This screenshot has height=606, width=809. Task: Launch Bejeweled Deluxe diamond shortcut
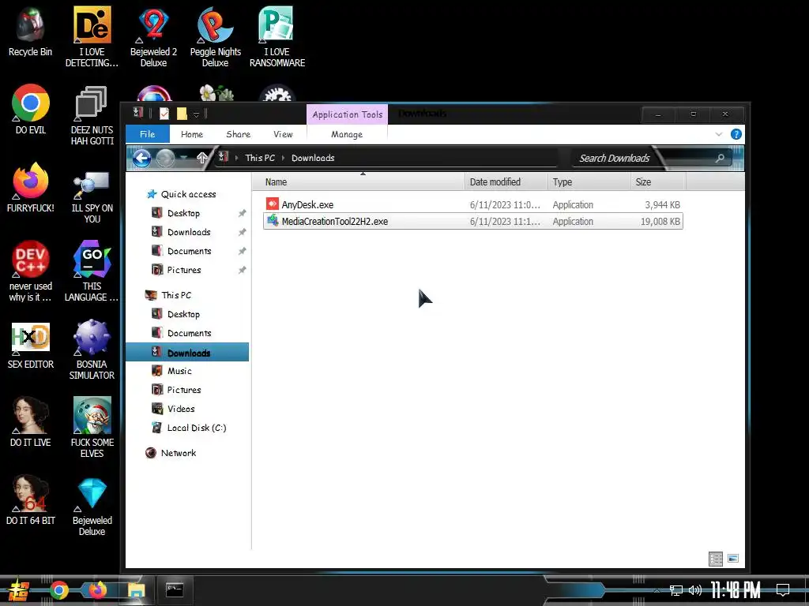pos(92,506)
